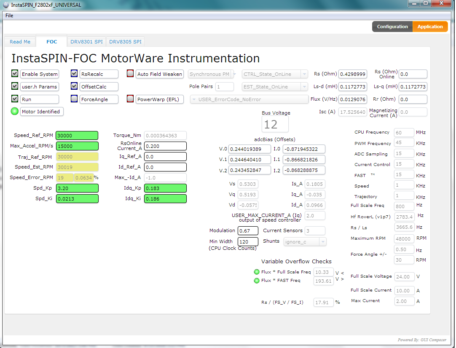The height and width of the screenshot is (348, 456).
Task: Click the Maximum RPM value 48000
Action: tap(404, 239)
